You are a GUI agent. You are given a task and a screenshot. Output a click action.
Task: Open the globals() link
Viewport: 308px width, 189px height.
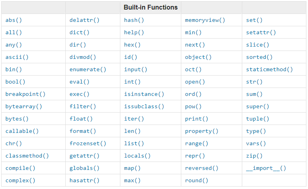click(x=84, y=168)
